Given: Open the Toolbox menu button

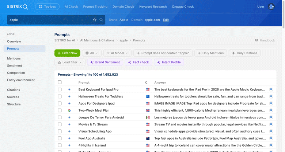Looking at the screenshot, I should (x=47, y=7).
